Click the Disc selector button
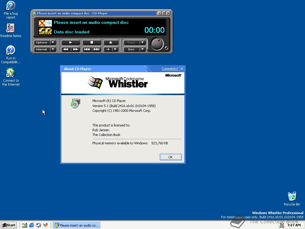This screenshot has height=229, width=305. coord(131,49)
